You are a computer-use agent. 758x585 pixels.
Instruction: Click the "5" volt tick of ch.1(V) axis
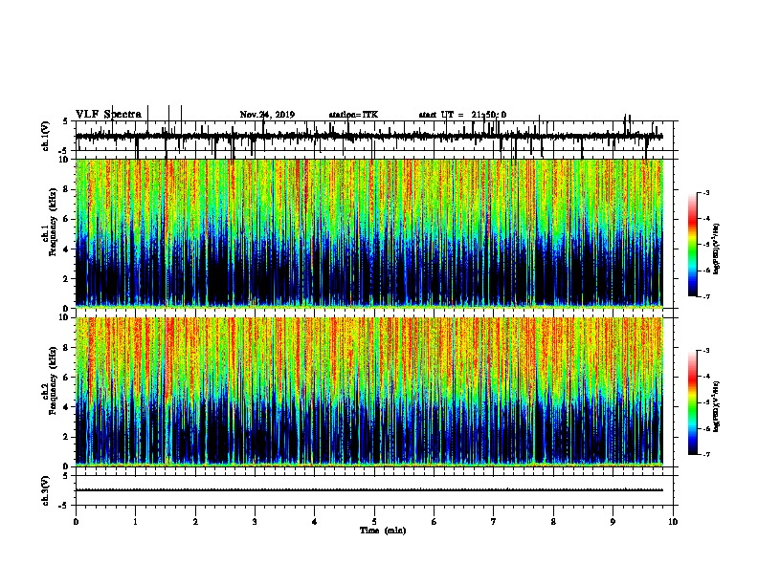tap(65, 121)
